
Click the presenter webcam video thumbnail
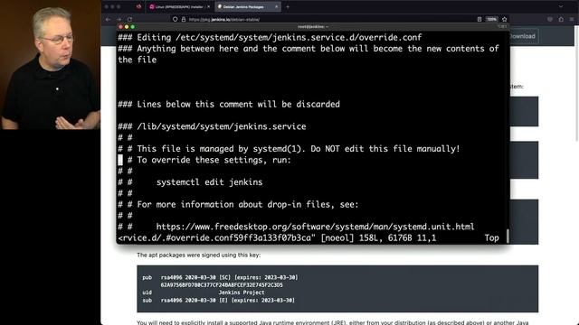coord(51,65)
